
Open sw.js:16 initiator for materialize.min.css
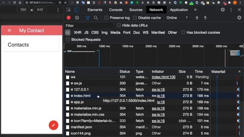pos(158,115)
